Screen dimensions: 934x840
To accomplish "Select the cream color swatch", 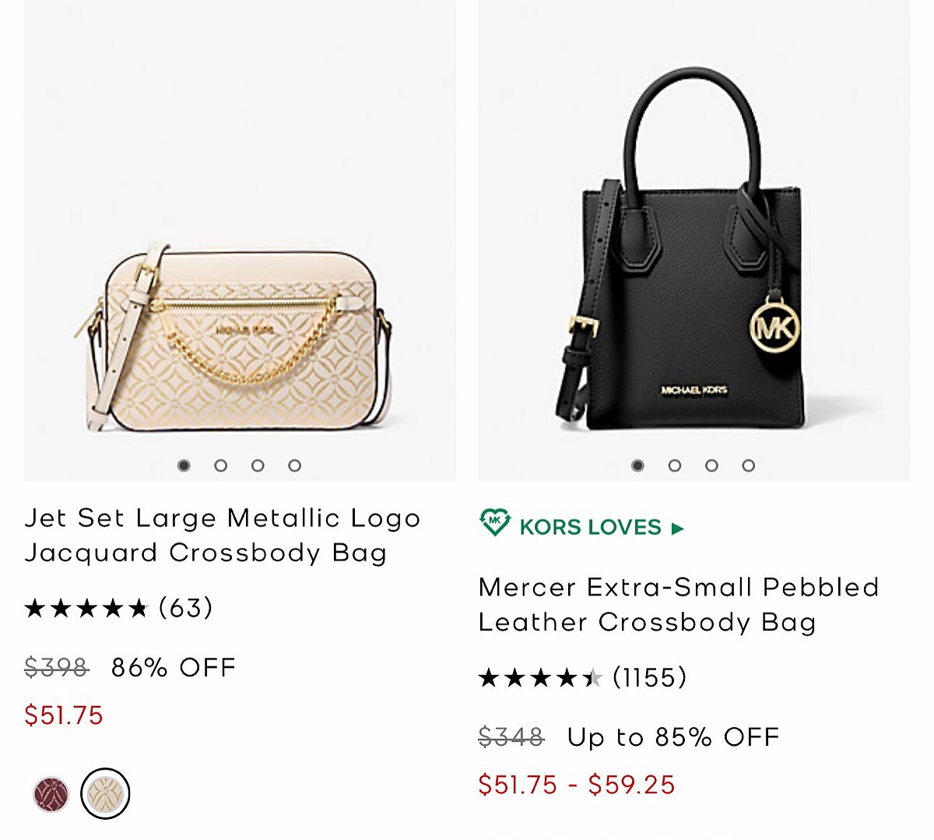I will coord(105,794).
